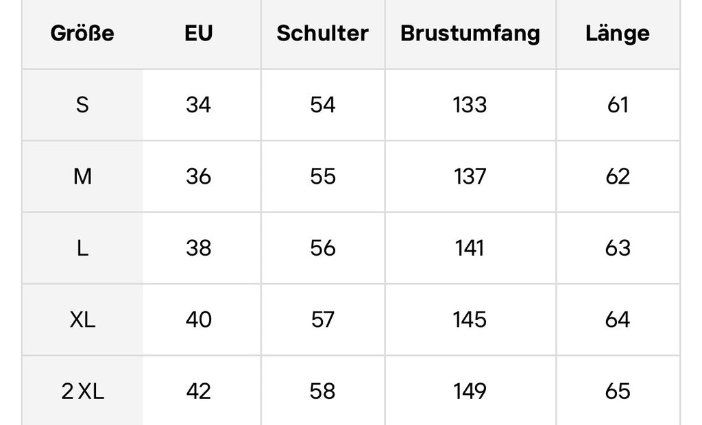Click the EU column header
The width and height of the screenshot is (702, 425).
199,34
